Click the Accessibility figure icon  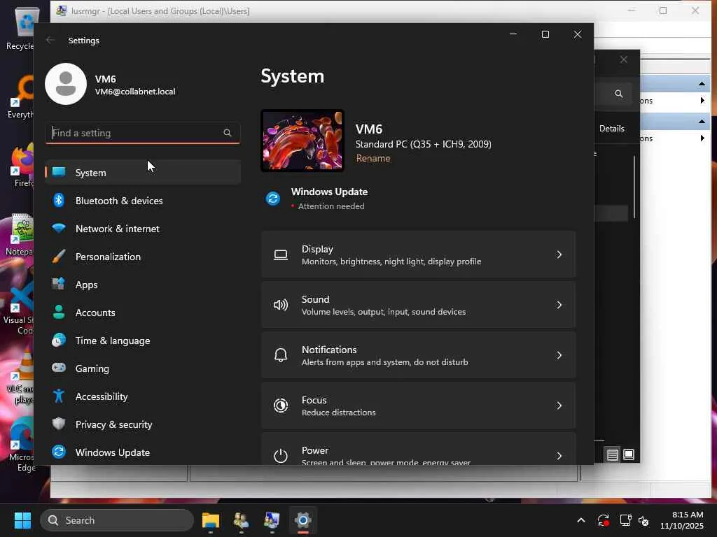click(x=59, y=396)
